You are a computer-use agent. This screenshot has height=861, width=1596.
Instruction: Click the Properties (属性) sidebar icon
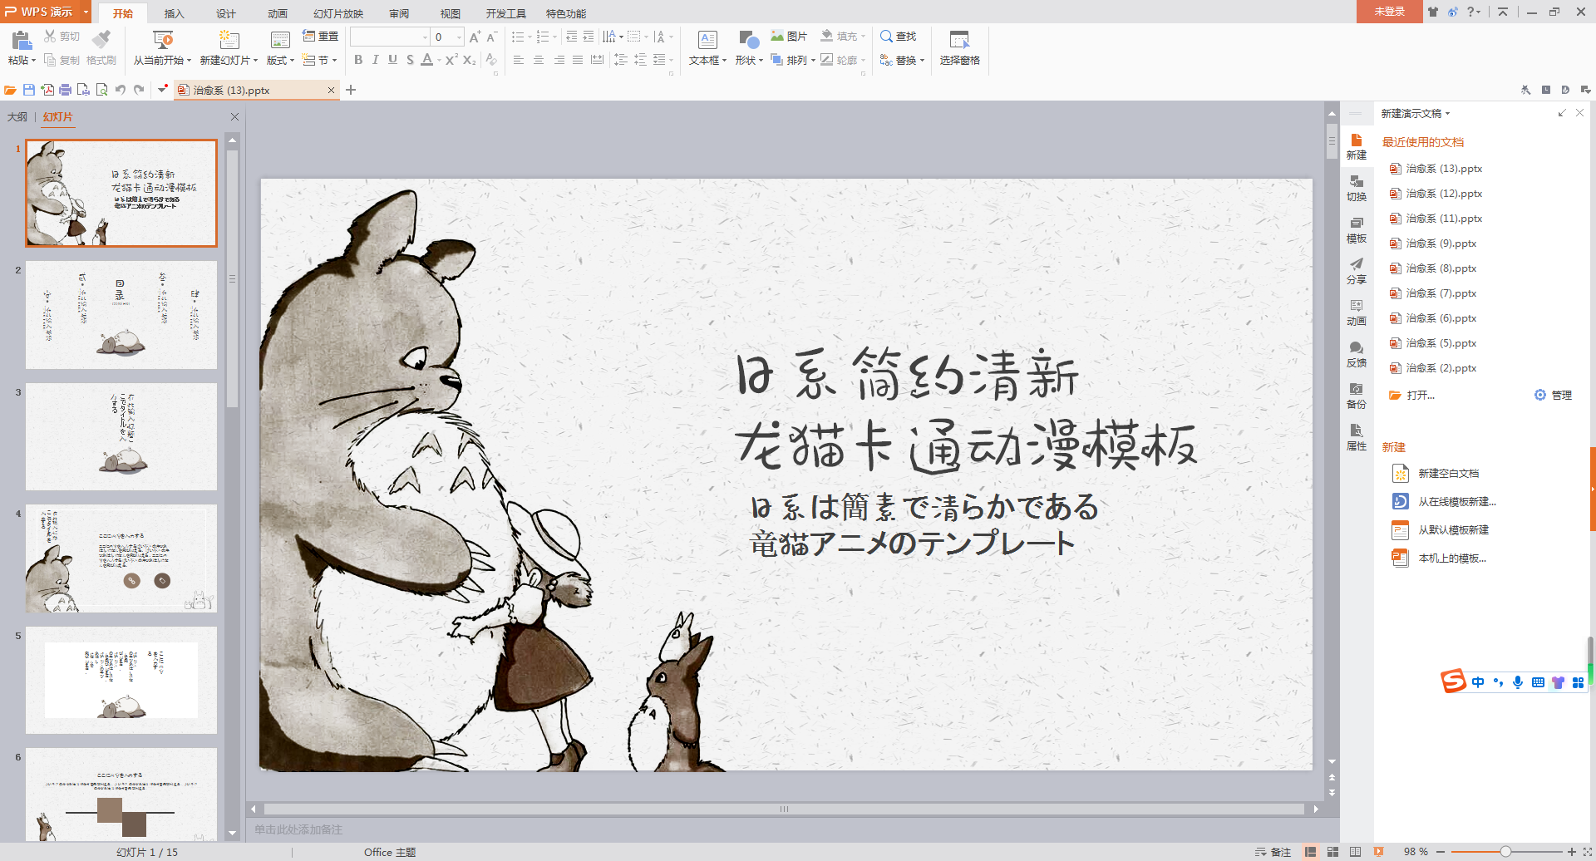[1357, 437]
